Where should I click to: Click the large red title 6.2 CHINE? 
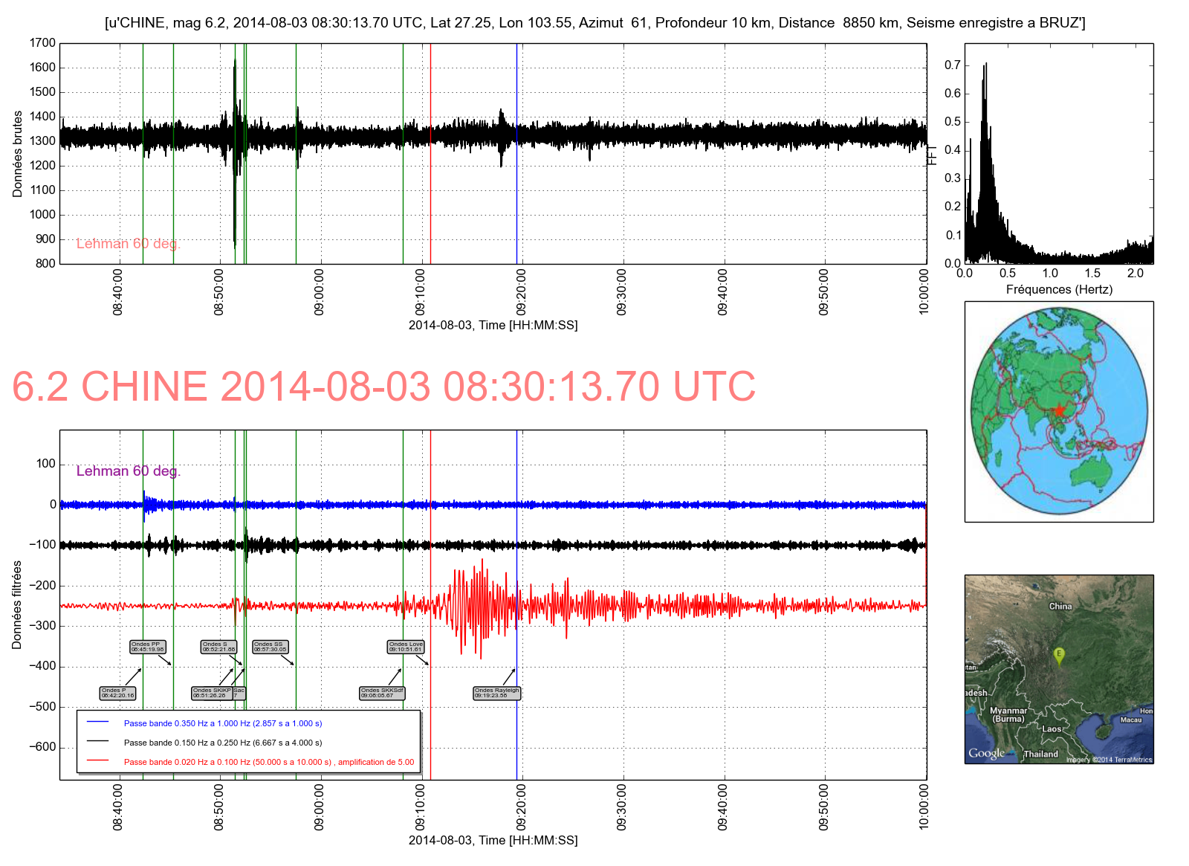point(383,387)
